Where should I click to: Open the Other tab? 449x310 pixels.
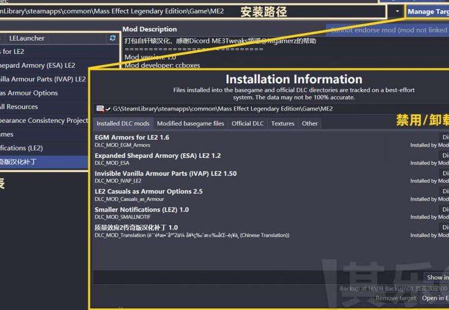pyautogui.click(x=310, y=124)
